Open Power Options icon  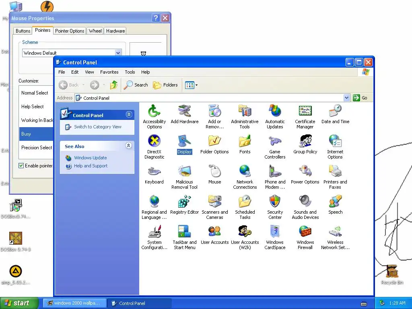[305, 175]
